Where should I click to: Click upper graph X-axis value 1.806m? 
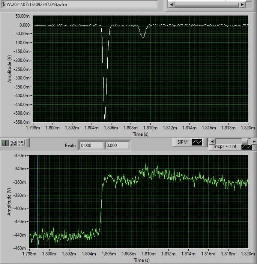[x=111, y=128]
